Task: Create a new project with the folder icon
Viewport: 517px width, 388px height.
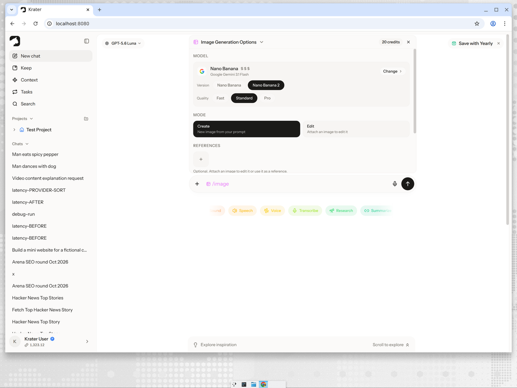Action: coord(86,119)
